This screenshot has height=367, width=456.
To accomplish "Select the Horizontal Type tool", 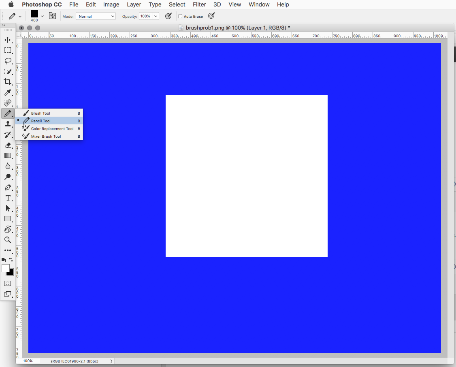I will click(8, 198).
